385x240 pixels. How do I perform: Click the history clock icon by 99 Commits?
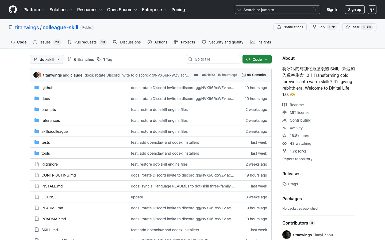tap(244, 75)
